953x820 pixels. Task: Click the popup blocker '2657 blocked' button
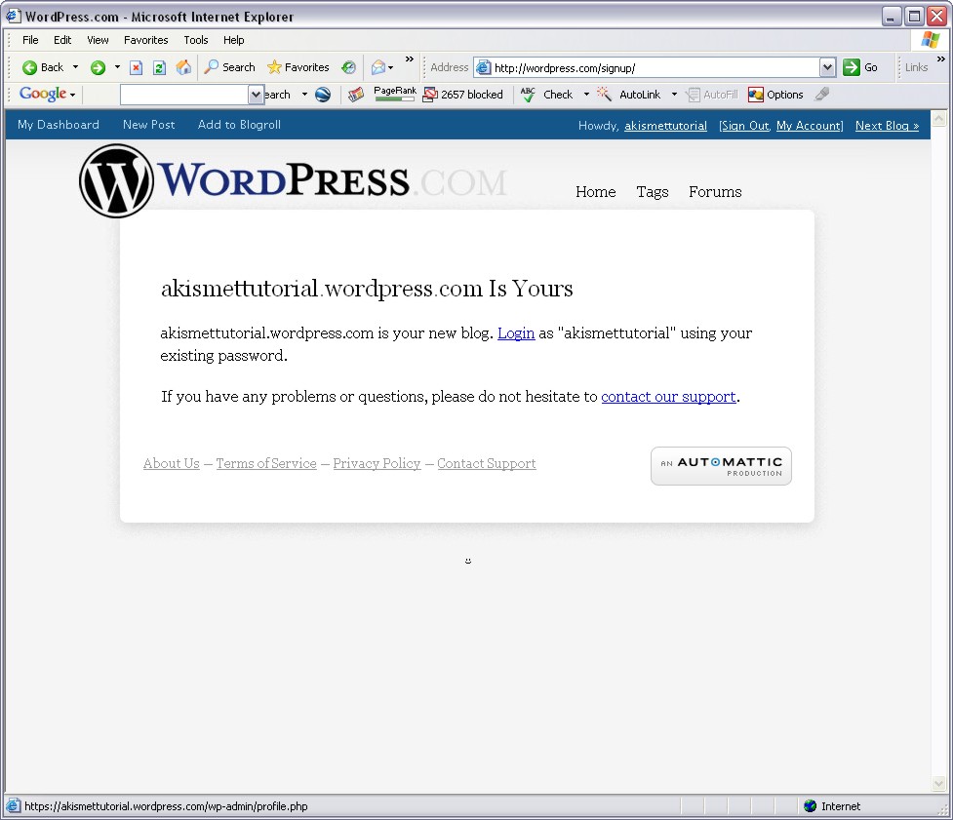[463, 95]
